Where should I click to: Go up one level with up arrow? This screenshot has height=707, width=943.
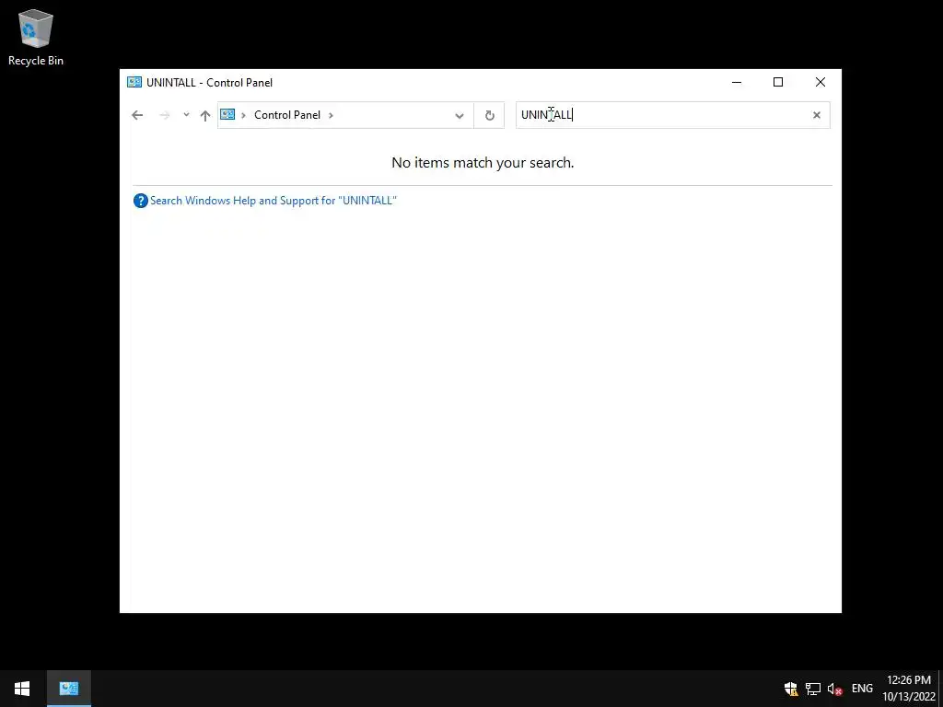(205, 115)
